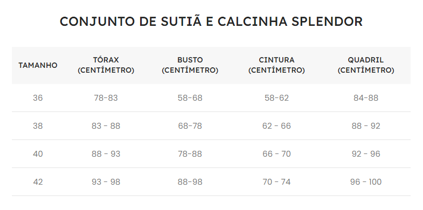Click quadril value 92 - 96
This screenshot has width=423, height=210.
pos(366,154)
